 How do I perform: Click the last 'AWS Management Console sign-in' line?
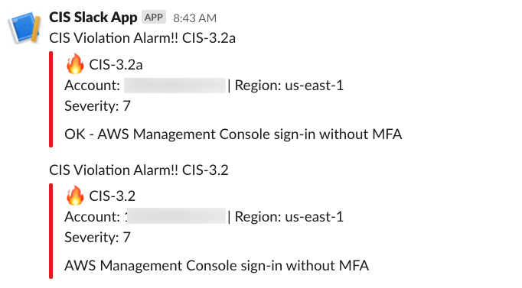tap(217, 266)
